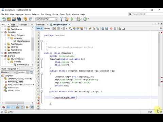Toggle Show Fields filter in Navigator
163x122 pixels.
pyautogui.click(x=8, y=107)
